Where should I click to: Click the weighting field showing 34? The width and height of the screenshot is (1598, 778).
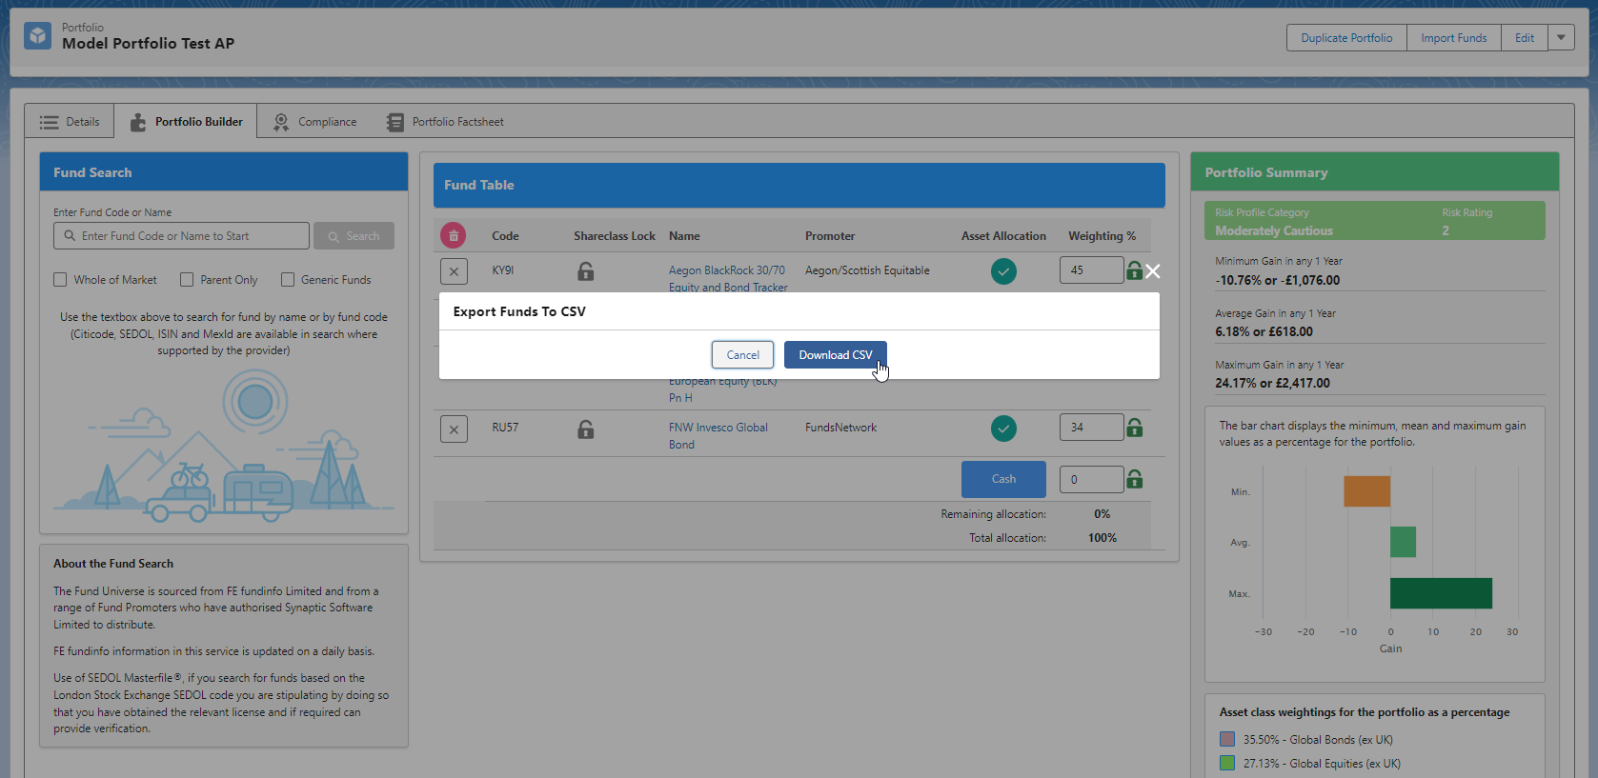point(1091,428)
